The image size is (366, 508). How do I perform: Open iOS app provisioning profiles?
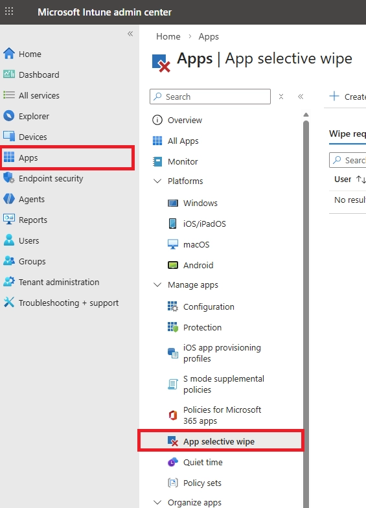[222, 353]
